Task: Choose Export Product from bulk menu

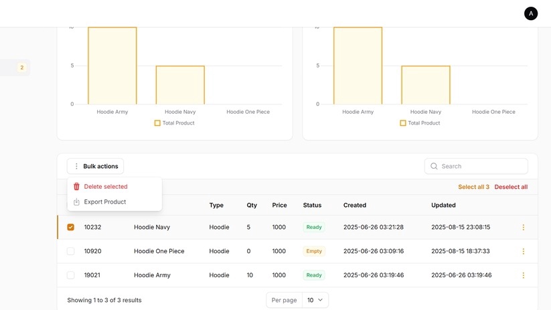Action: click(114, 202)
